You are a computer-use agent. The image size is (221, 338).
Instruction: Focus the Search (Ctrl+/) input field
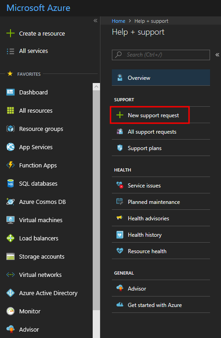[x=161, y=55]
